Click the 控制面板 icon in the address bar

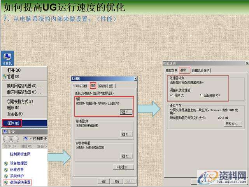click(x=25, y=139)
